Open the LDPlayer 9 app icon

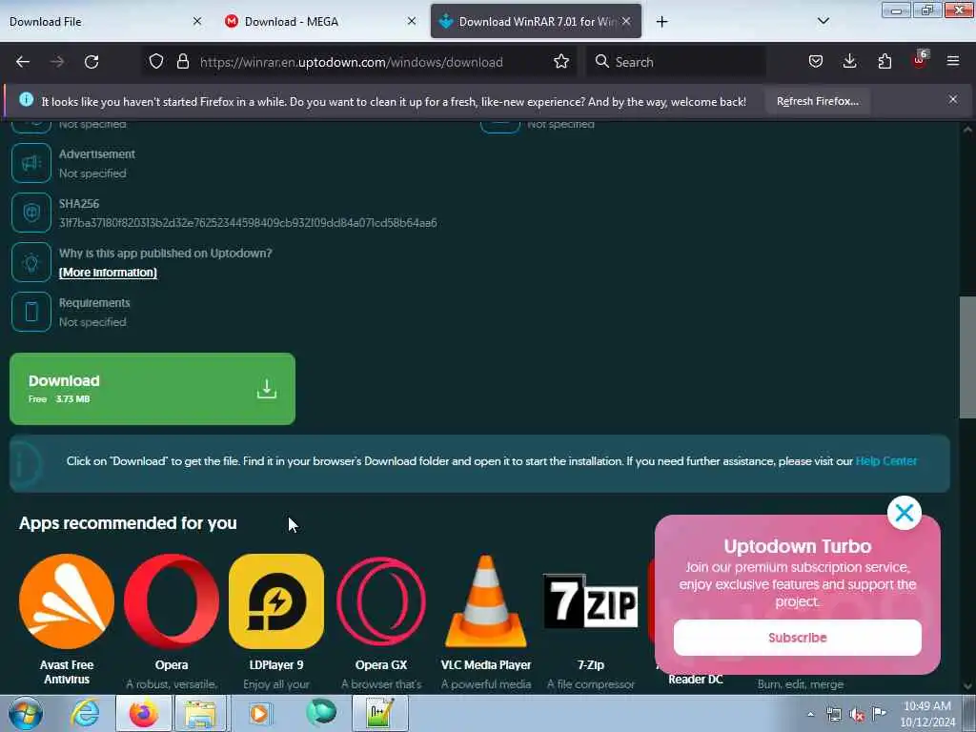coord(276,601)
